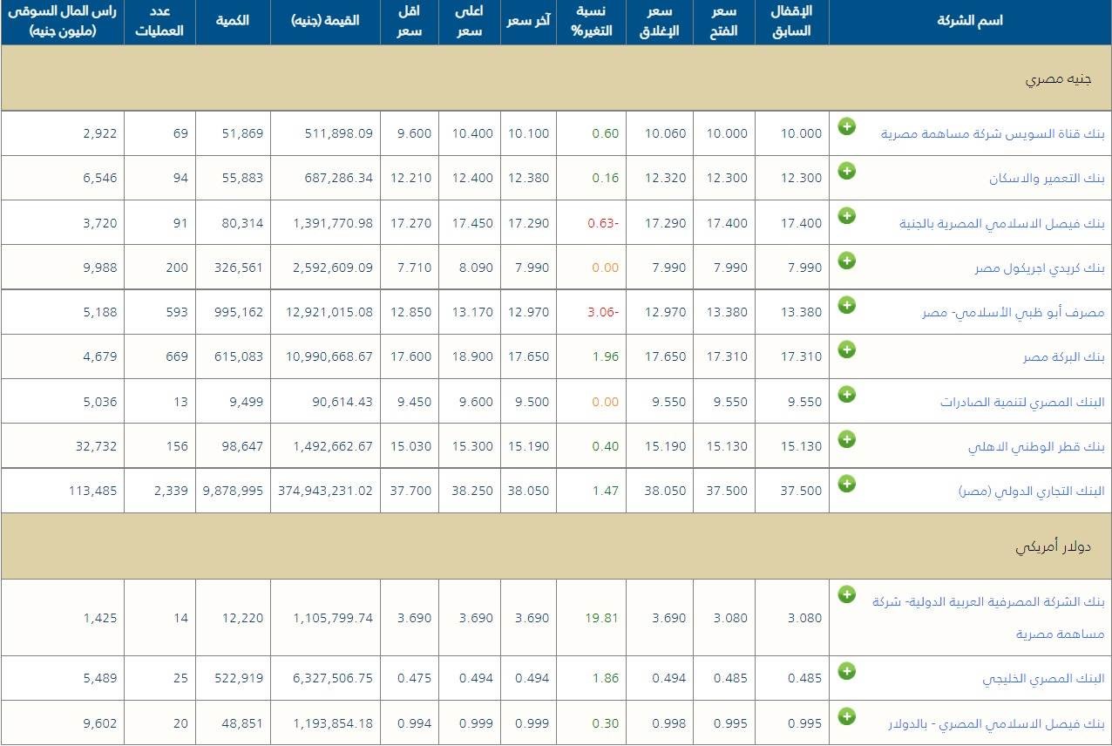This screenshot has width=1112, height=746.
Task: Expand plus icon for بنك البركة مصر
Action: click(846, 349)
